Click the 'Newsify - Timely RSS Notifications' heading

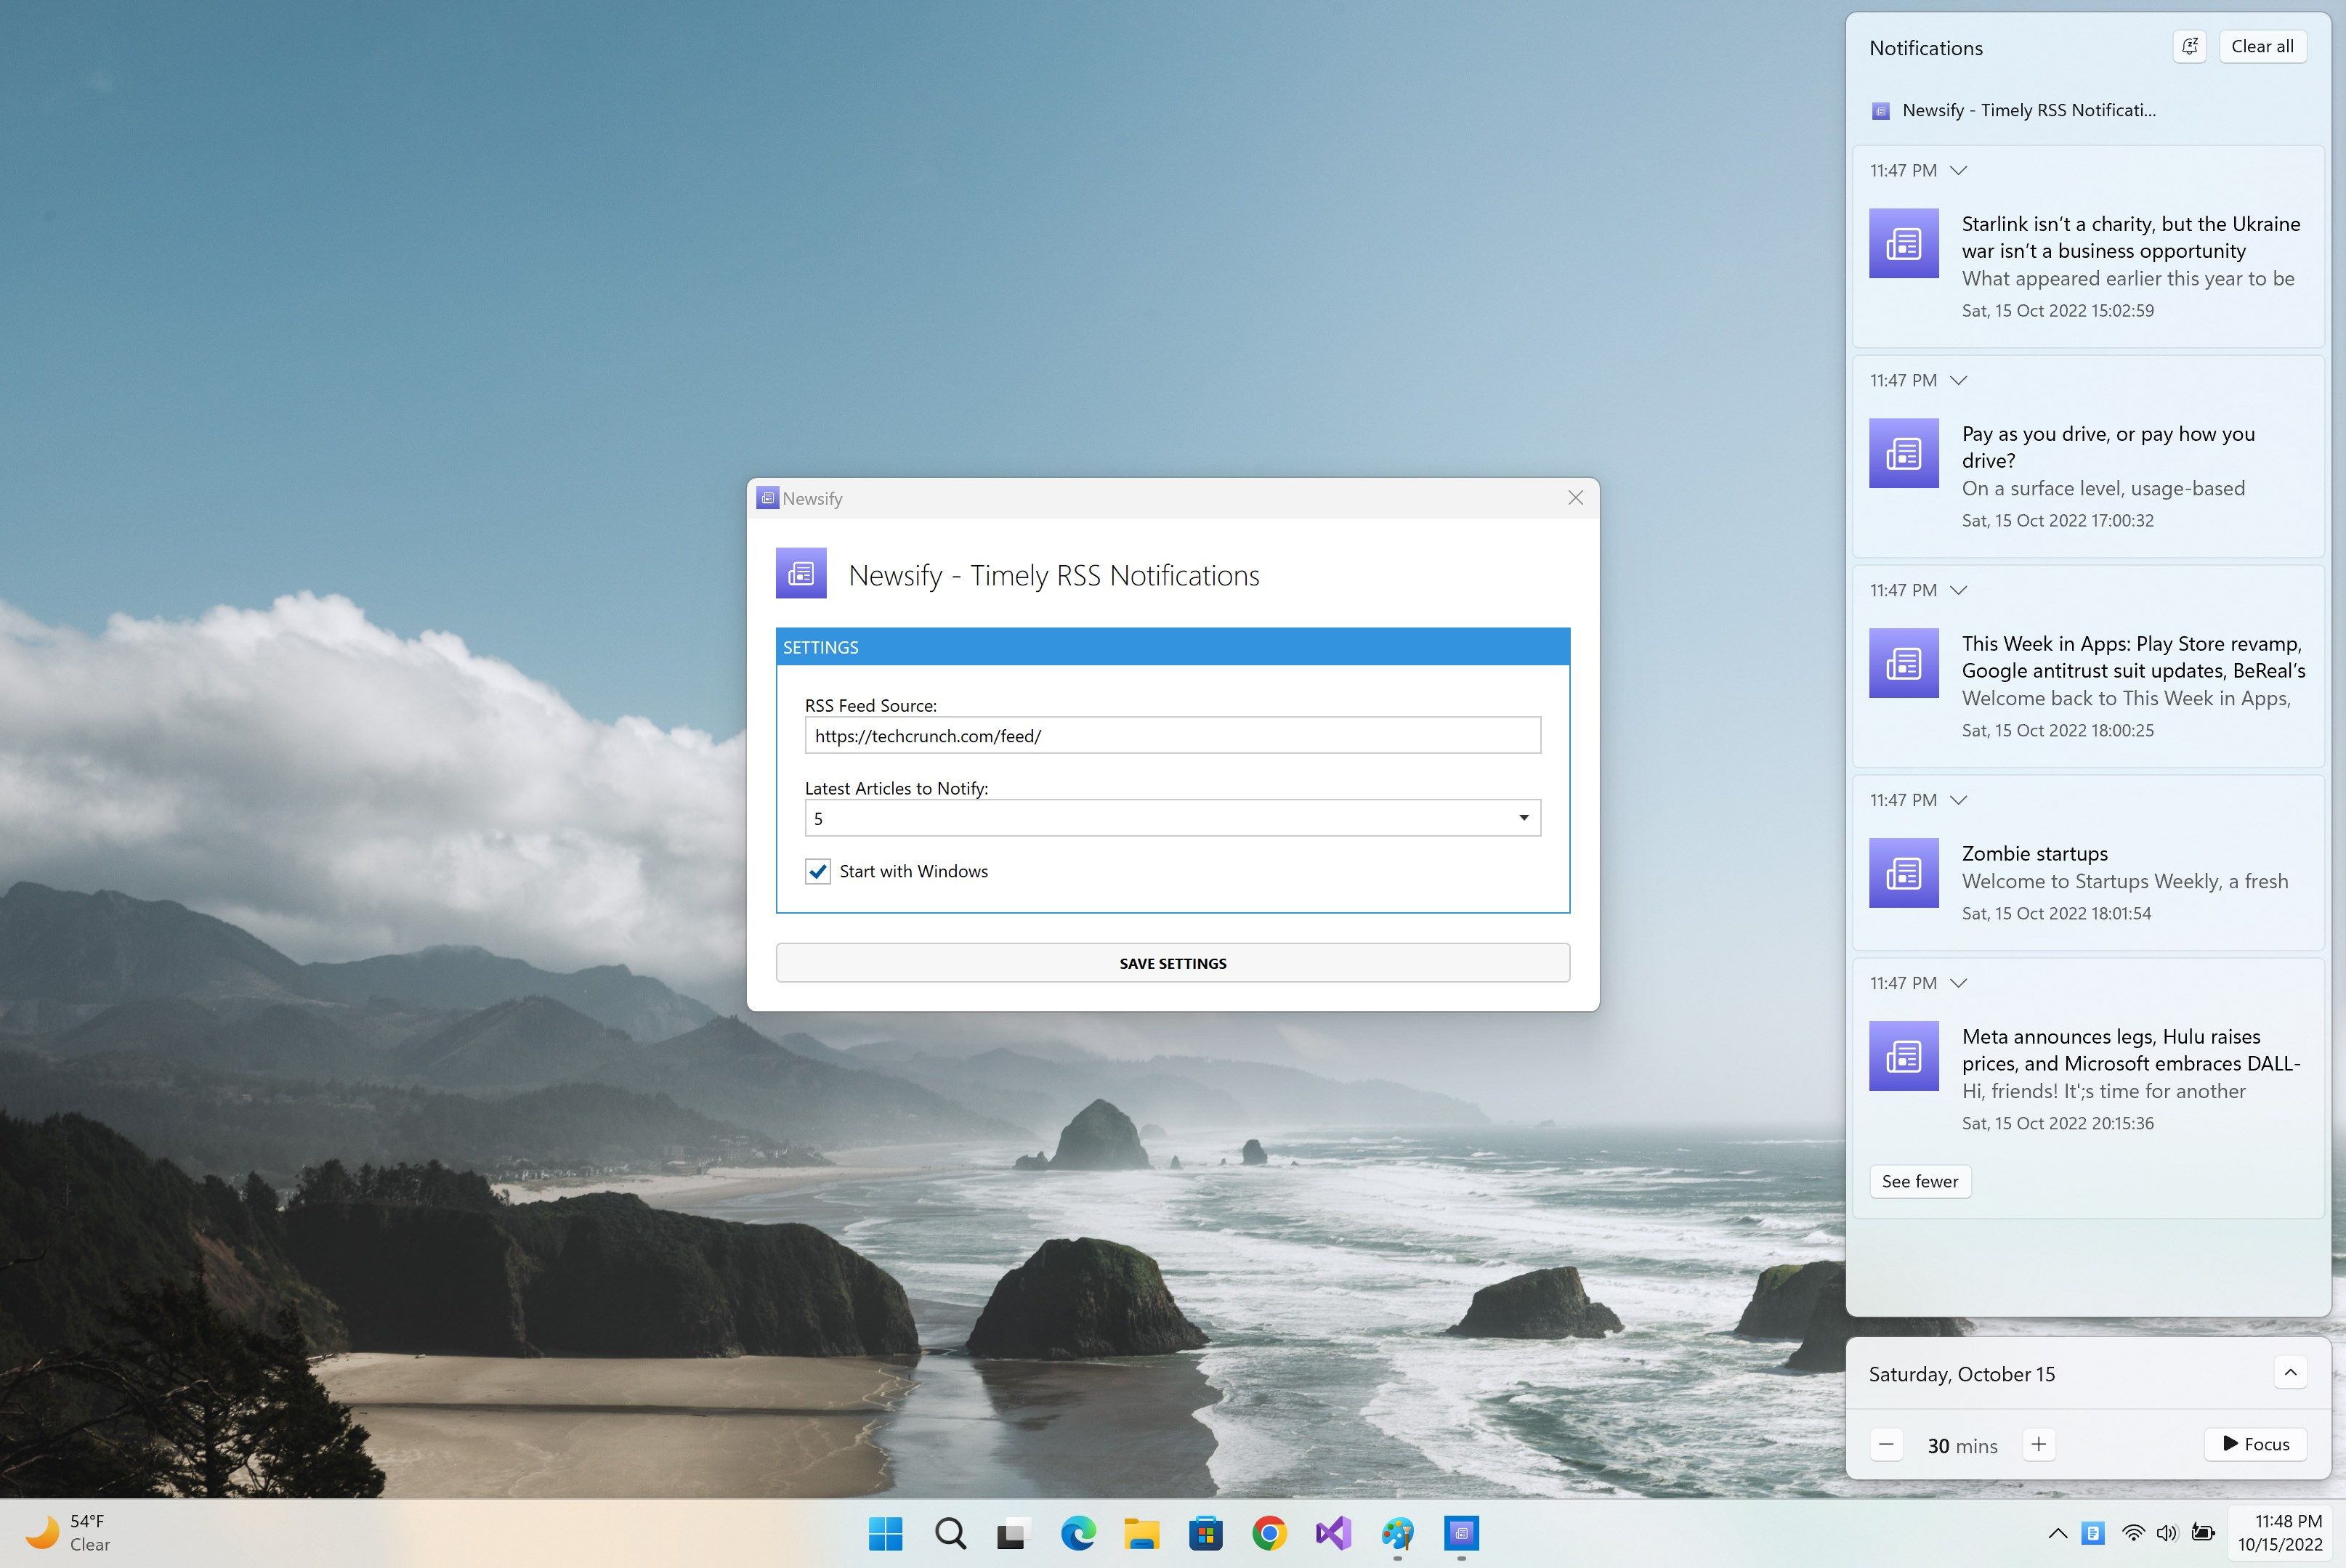pyautogui.click(x=1053, y=575)
